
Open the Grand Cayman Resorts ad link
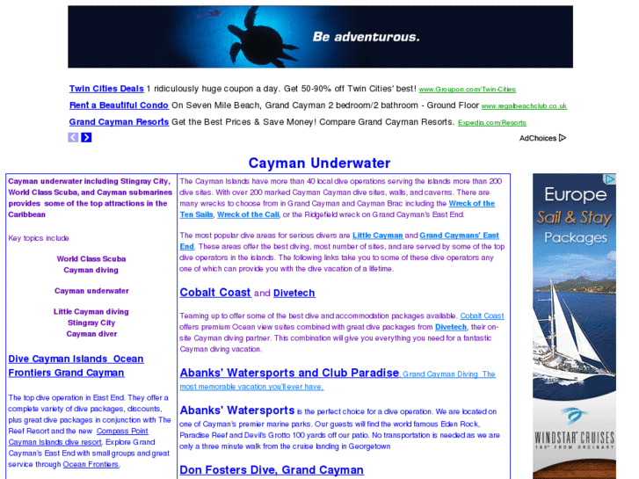119,122
